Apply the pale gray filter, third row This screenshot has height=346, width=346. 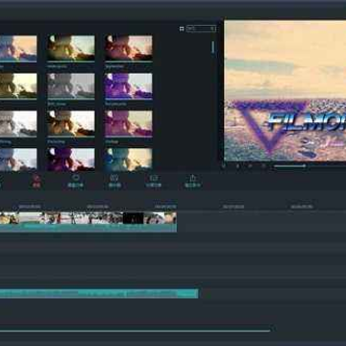tap(18, 123)
